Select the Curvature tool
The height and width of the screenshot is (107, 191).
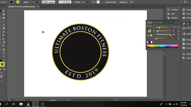[x=4, y=18]
